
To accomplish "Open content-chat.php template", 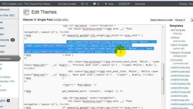I will click(x=179, y=80).
